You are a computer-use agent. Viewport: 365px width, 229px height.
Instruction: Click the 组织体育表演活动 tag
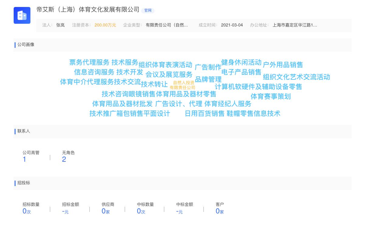click(165, 65)
